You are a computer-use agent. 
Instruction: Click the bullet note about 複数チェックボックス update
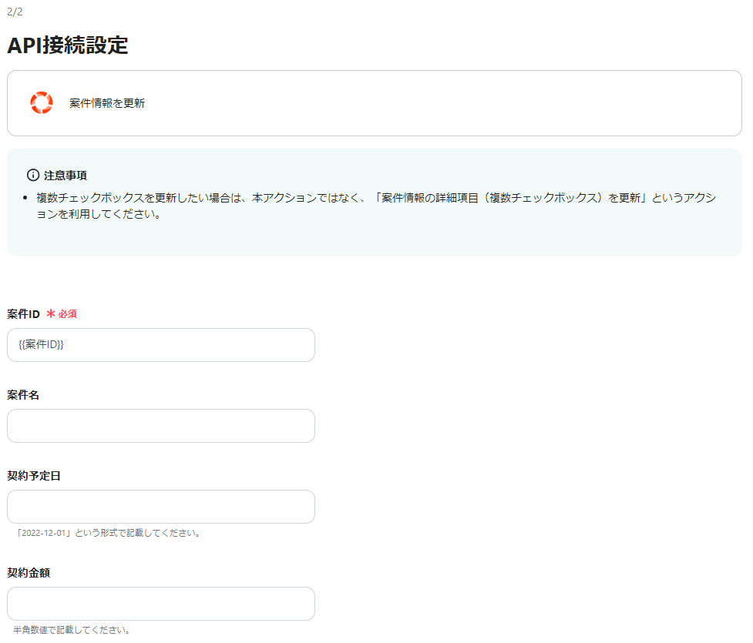[x=231, y=197]
